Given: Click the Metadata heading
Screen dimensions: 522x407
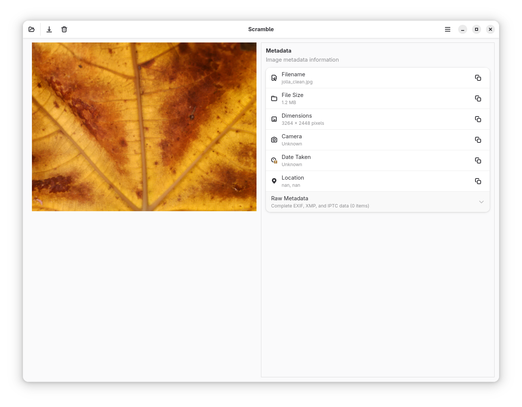Looking at the screenshot, I should tap(279, 51).
